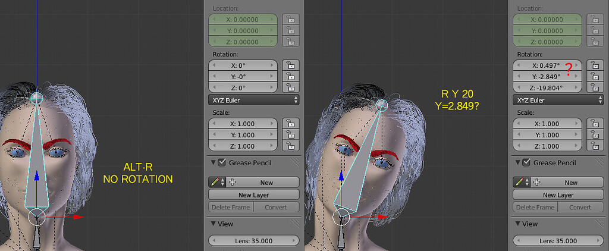
Task: Lock Location X padlock in R Y 20 panel
Action: 595,20
